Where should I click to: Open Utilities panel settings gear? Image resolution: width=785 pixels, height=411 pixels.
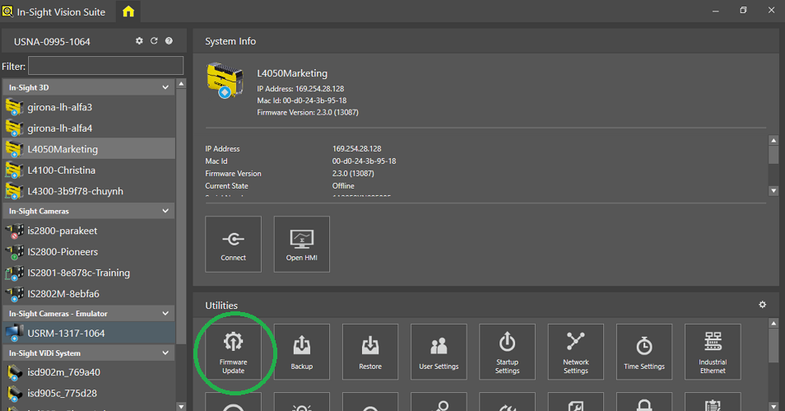pos(762,305)
